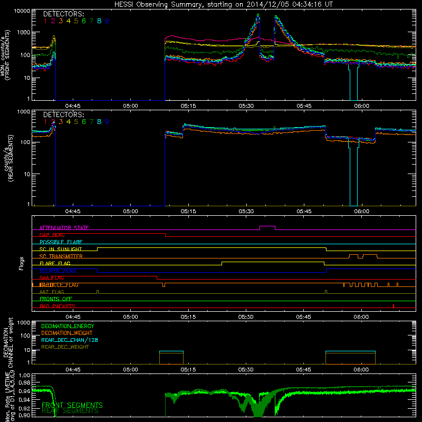This screenshot has height=422, width=422.
Task: Click the FRONTS OFF flag label
Action: [x=56, y=299]
